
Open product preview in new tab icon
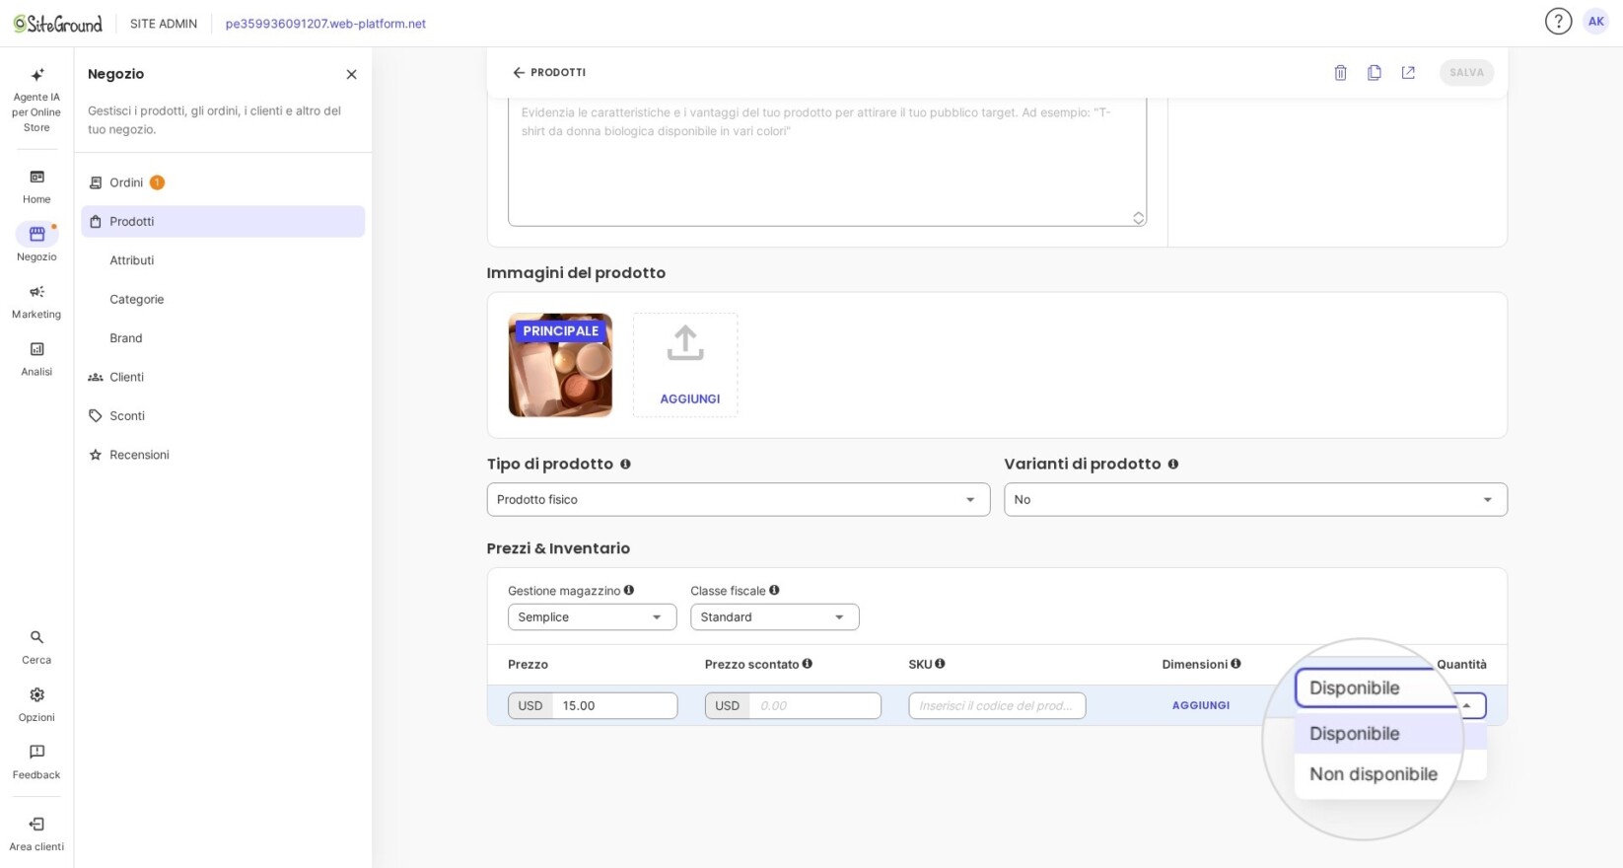[1408, 72]
